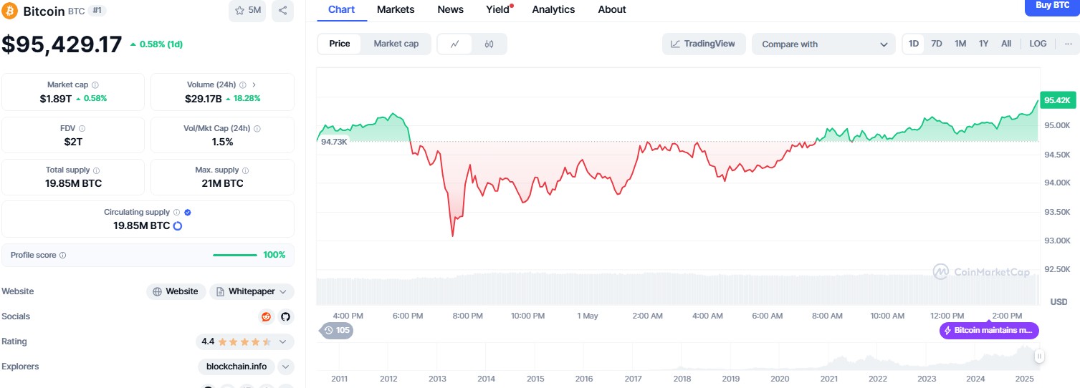Viewport: 1080px width, 388px height.
Task: Select the Price toggle on chart
Action: point(340,44)
